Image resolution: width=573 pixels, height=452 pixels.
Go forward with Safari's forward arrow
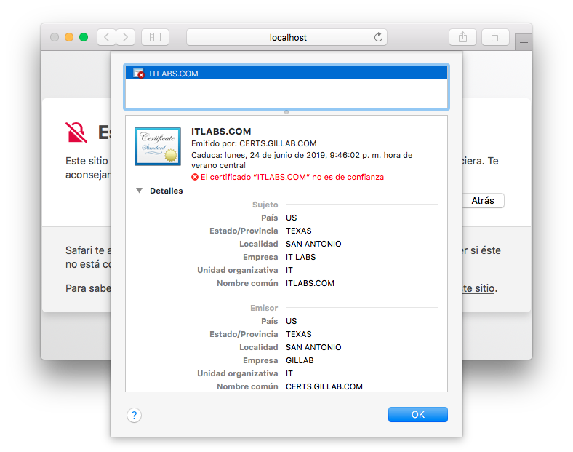pyautogui.click(x=125, y=37)
